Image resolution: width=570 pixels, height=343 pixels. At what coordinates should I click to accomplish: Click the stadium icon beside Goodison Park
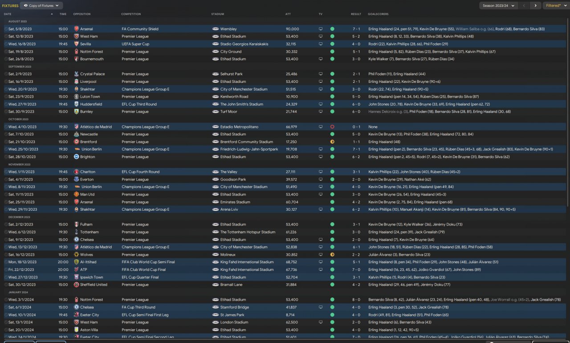coord(215,180)
